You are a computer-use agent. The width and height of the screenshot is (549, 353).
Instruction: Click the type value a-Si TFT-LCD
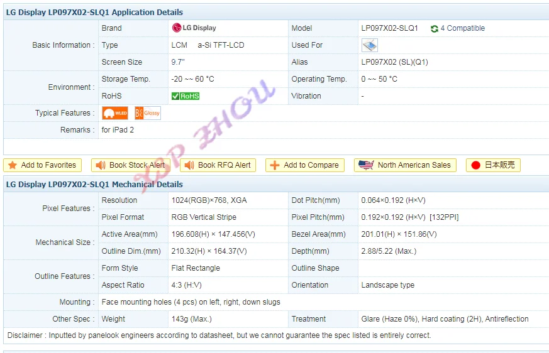(x=221, y=45)
